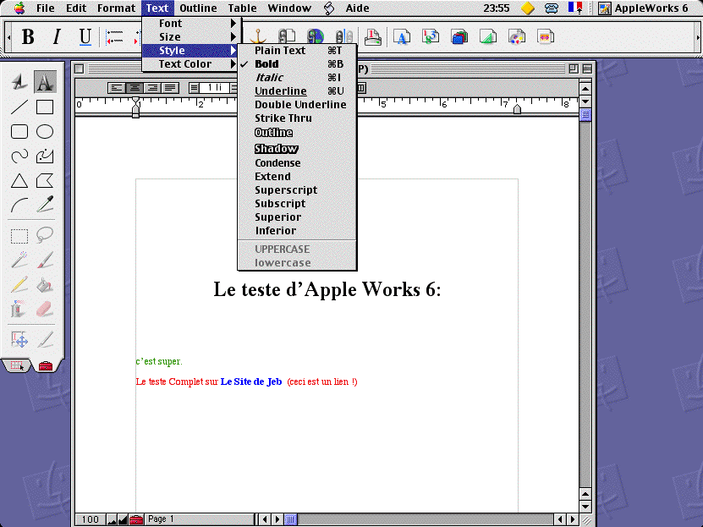
Task: Open the Font submenu
Action: (191, 24)
